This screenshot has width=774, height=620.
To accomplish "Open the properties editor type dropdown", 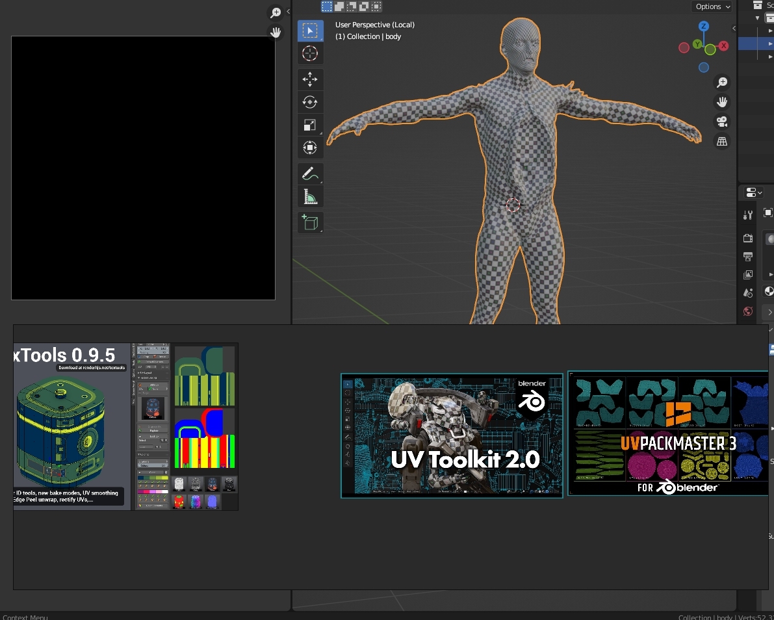I will tap(754, 192).
